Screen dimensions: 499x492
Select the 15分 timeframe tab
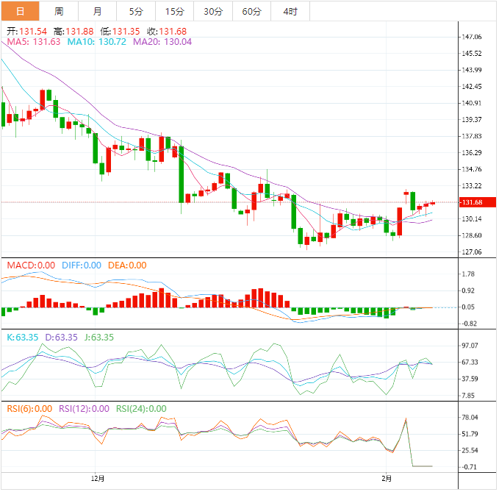pyautogui.click(x=175, y=11)
